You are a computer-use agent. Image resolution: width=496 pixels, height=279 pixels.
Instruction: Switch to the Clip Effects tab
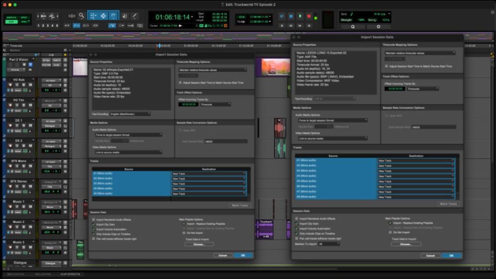pos(70,274)
